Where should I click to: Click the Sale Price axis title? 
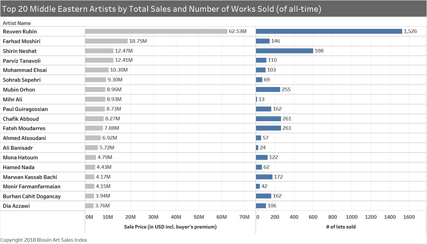click(x=170, y=227)
